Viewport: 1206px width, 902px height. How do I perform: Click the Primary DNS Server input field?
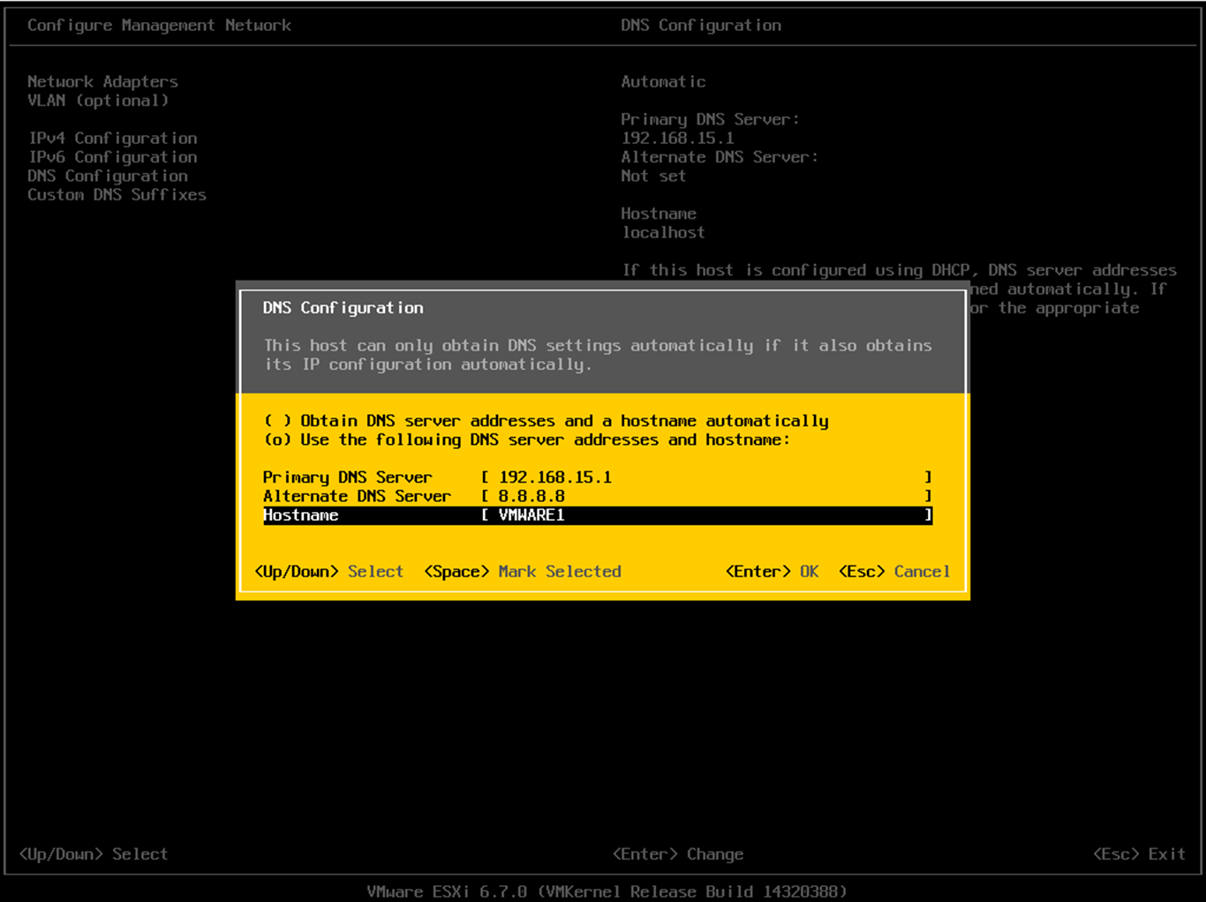[706, 477]
